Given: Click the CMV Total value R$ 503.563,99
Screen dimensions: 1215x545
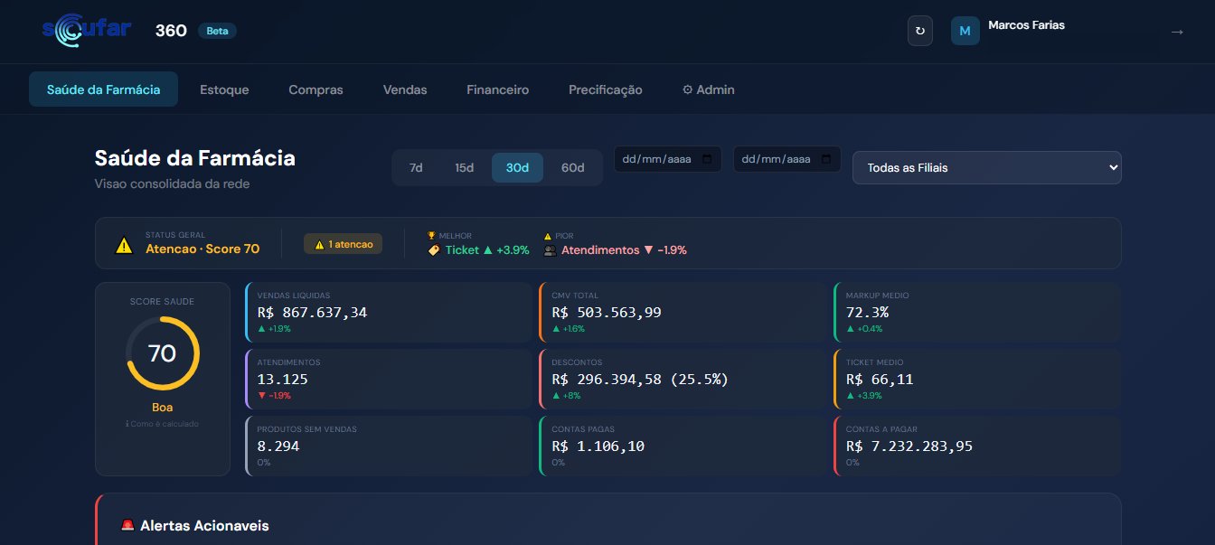Looking at the screenshot, I should [x=605, y=313].
